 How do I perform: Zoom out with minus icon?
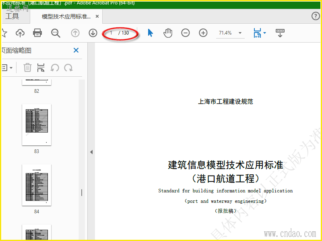coord(186,33)
